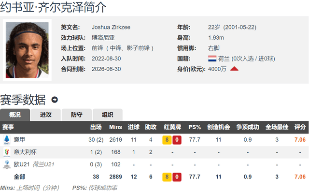
Task: Click the Euro U21 trophy icon
Action: (7, 164)
